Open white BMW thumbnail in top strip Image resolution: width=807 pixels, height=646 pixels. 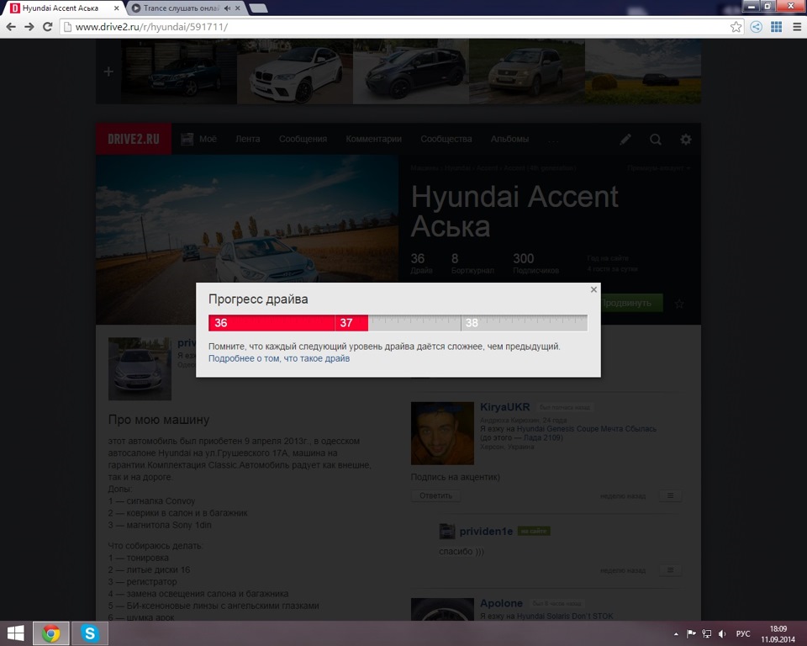tap(295, 71)
